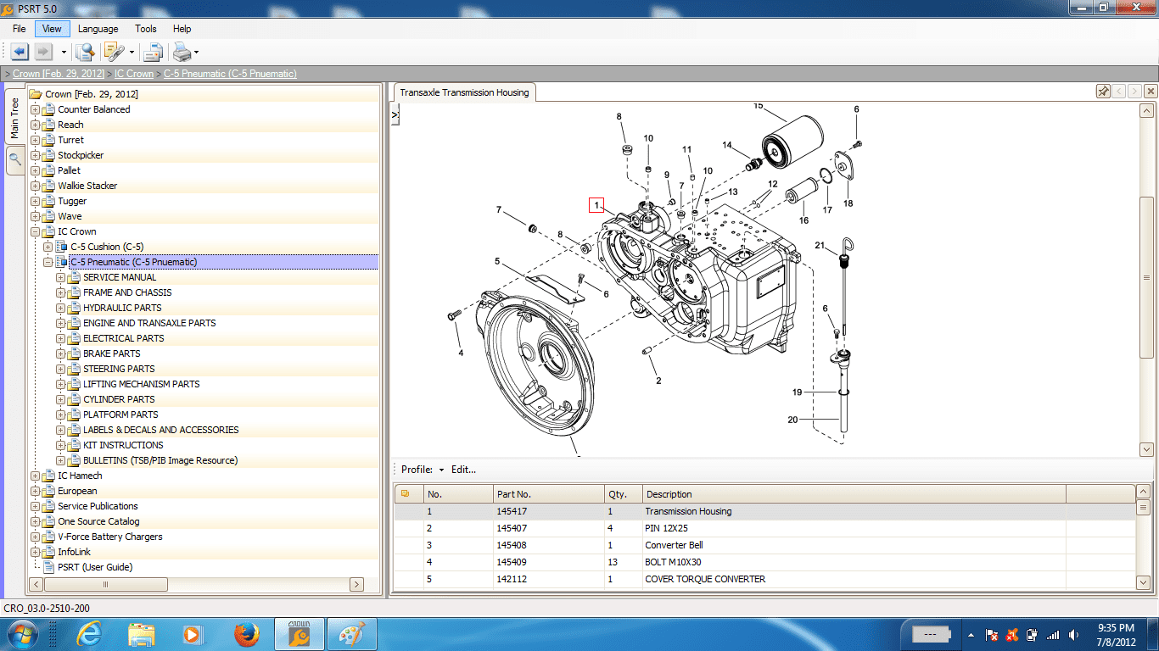Open the Profile dropdown arrow
The height and width of the screenshot is (651, 1159).
pos(441,470)
